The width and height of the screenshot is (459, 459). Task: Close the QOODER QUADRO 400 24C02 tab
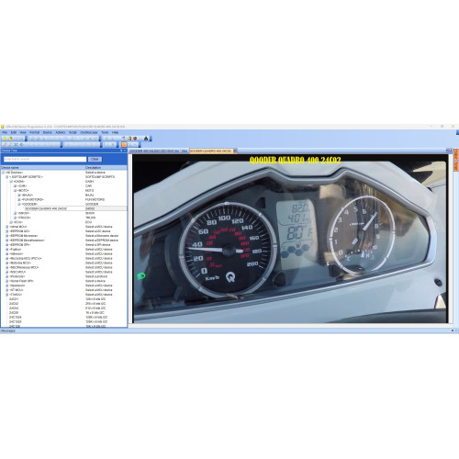[x=235, y=151]
